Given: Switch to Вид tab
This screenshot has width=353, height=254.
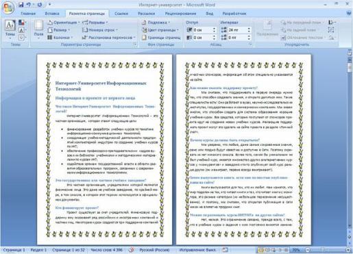Looking at the screenshot, I should coord(210,14).
